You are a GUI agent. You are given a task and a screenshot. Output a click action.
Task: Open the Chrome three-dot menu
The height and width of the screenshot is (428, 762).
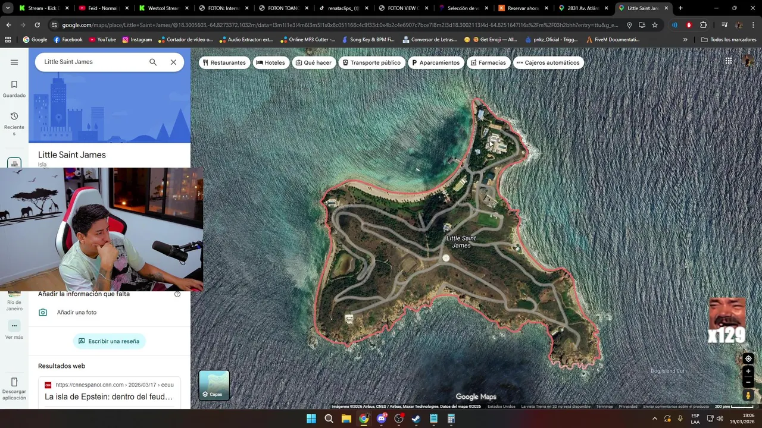(753, 25)
